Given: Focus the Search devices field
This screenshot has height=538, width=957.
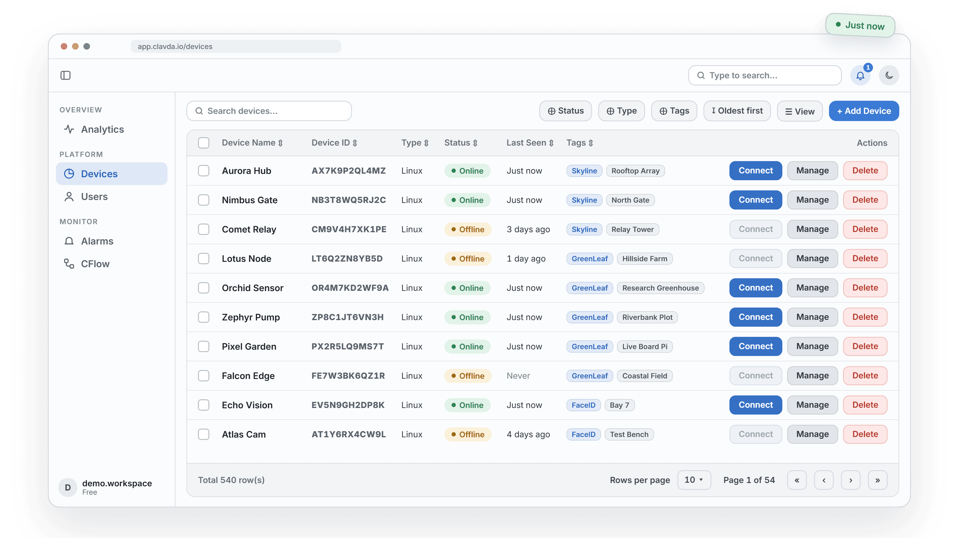Looking at the screenshot, I should point(269,111).
